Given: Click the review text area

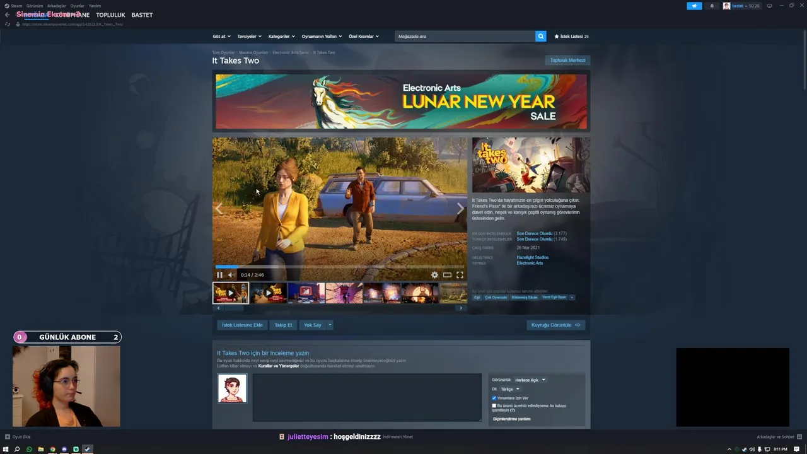Looking at the screenshot, I should pos(367,397).
